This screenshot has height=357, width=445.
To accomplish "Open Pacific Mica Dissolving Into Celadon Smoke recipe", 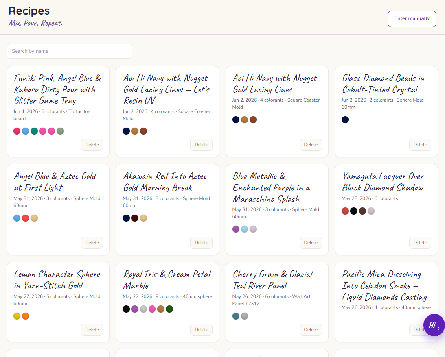I will point(384,286).
